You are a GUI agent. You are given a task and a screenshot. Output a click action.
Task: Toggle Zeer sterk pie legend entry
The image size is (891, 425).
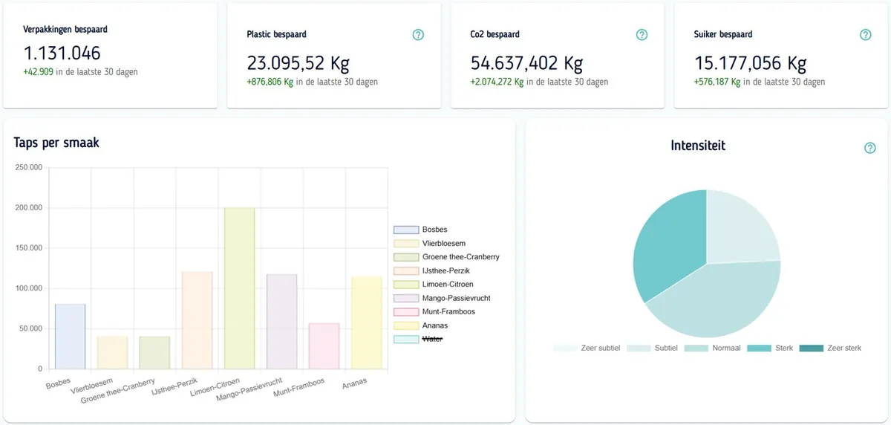(x=830, y=348)
